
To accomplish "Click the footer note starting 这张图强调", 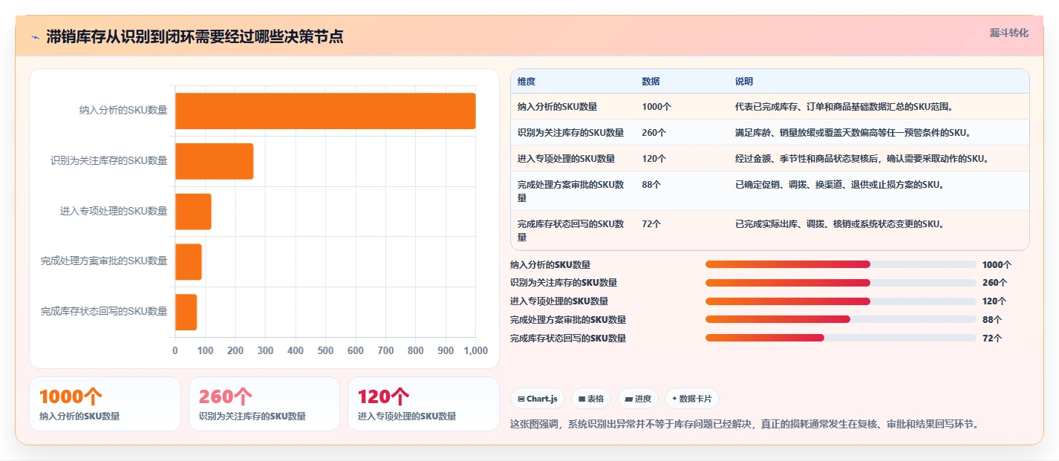I will (745, 425).
